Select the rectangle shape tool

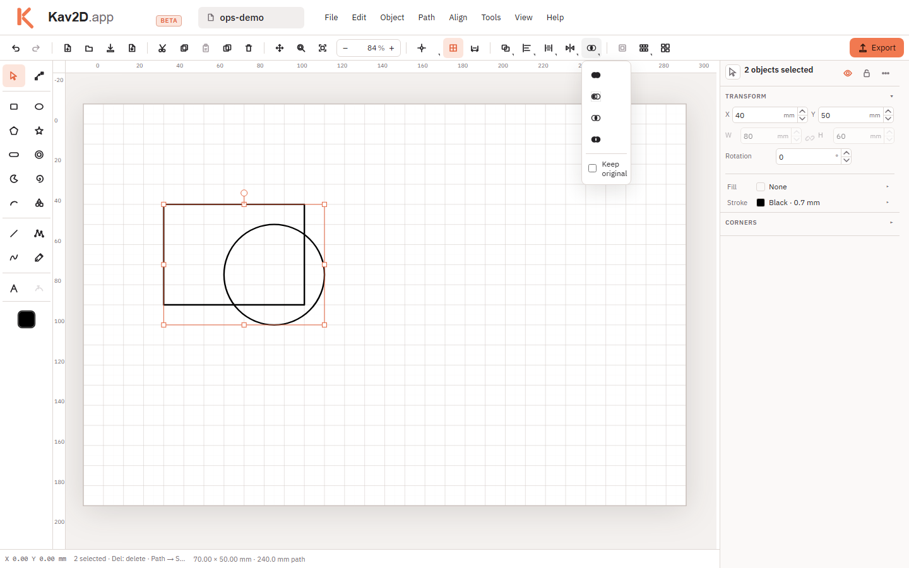pos(14,107)
